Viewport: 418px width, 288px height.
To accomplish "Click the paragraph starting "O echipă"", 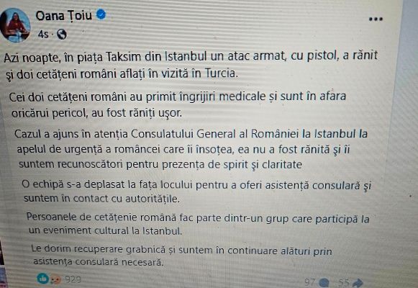I will tap(196, 192).
